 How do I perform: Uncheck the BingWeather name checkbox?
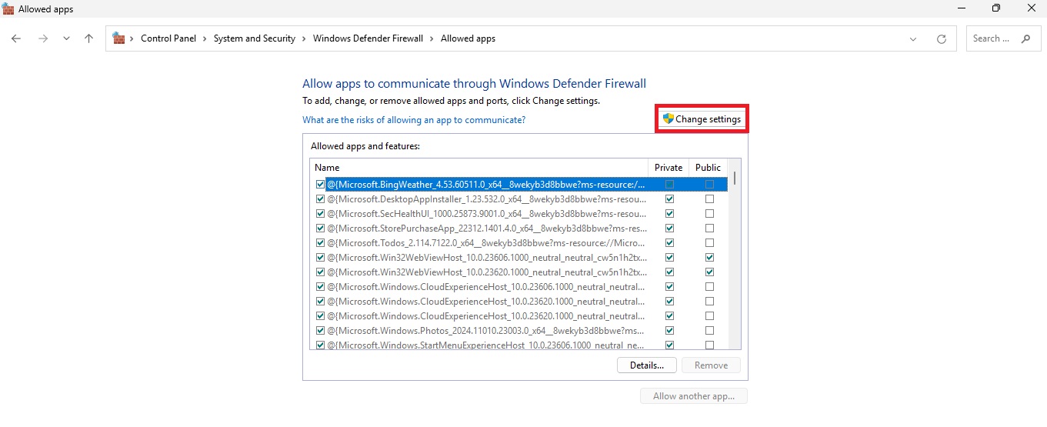(320, 185)
